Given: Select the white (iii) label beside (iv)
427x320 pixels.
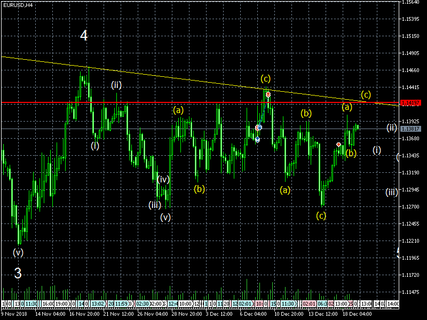Looking at the screenshot, I should 155,205.
